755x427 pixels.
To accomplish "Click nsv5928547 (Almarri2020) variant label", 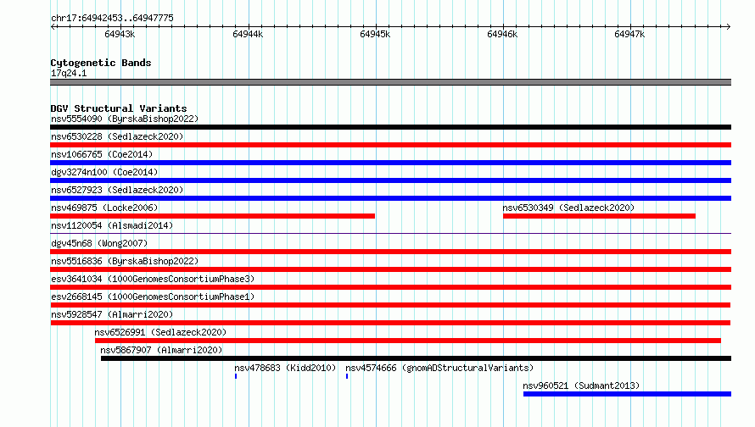I will point(112,314).
